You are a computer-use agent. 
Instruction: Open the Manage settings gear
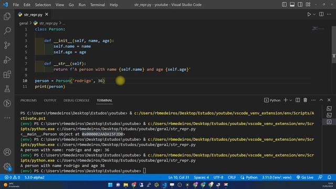pyautogui.click(x=7, y=166)
